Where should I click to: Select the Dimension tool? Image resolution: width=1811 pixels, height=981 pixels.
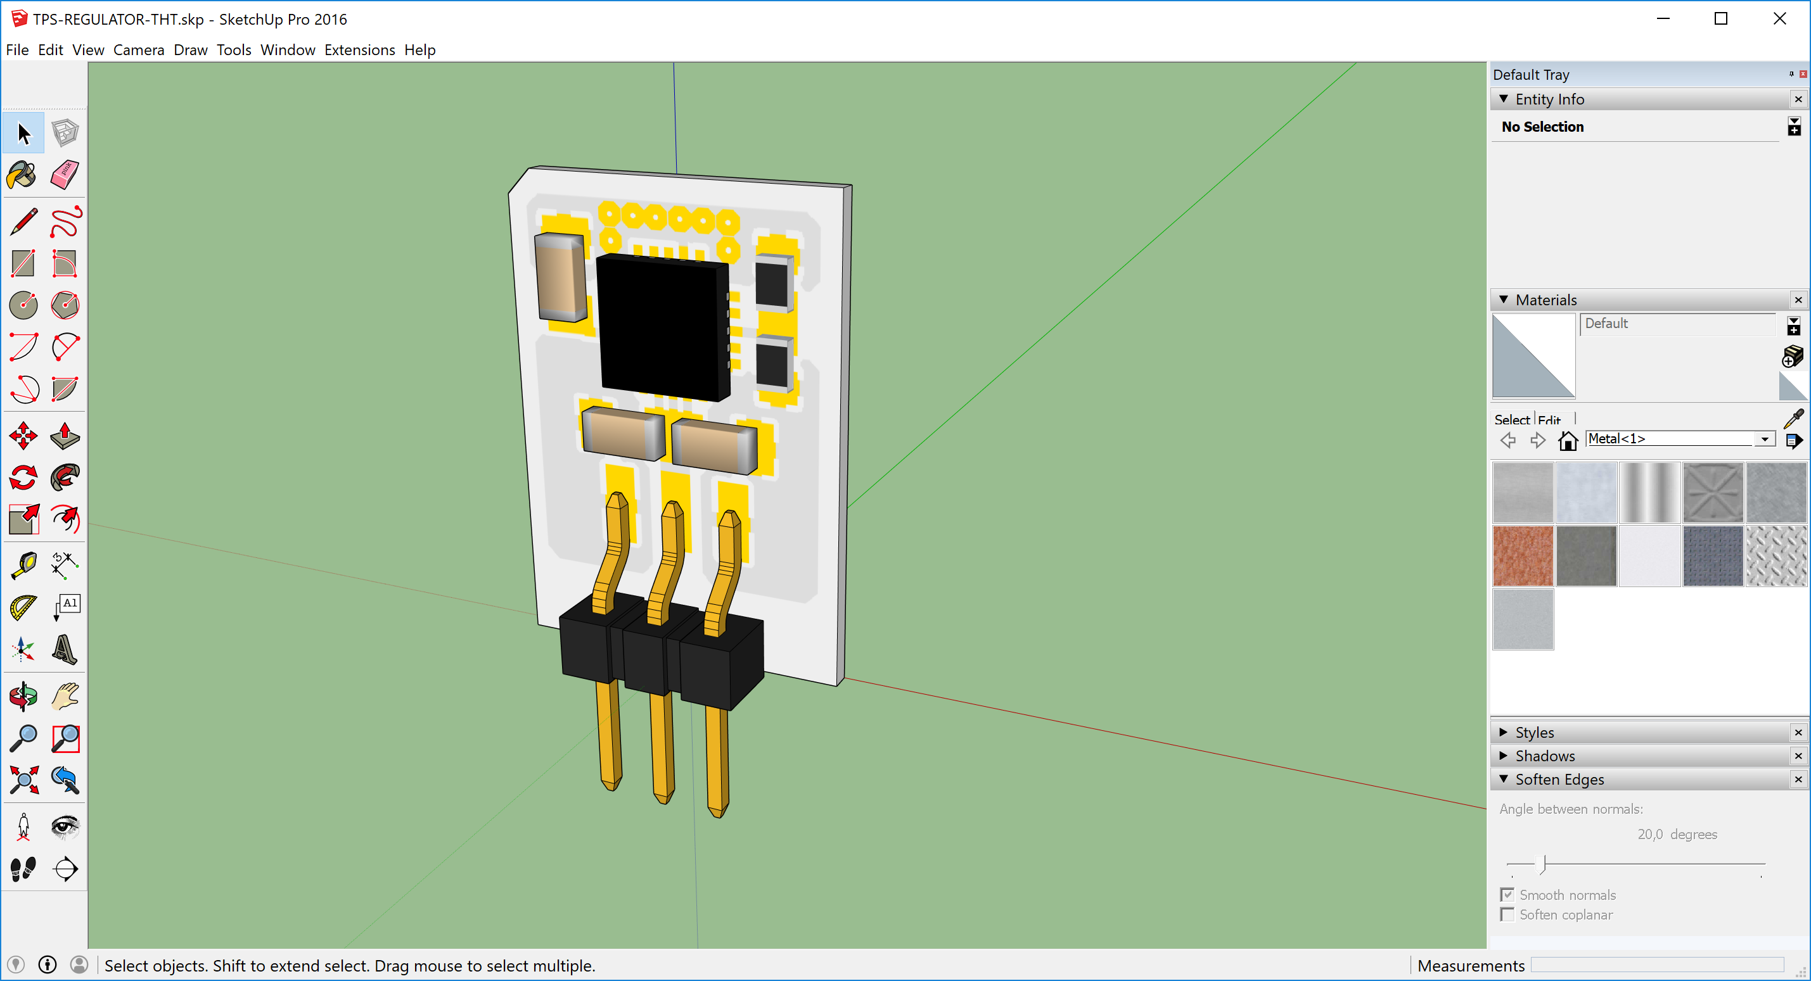click(x=65, y=565)
